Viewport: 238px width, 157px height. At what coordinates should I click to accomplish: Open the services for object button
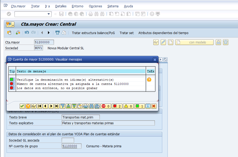point(10,24)
